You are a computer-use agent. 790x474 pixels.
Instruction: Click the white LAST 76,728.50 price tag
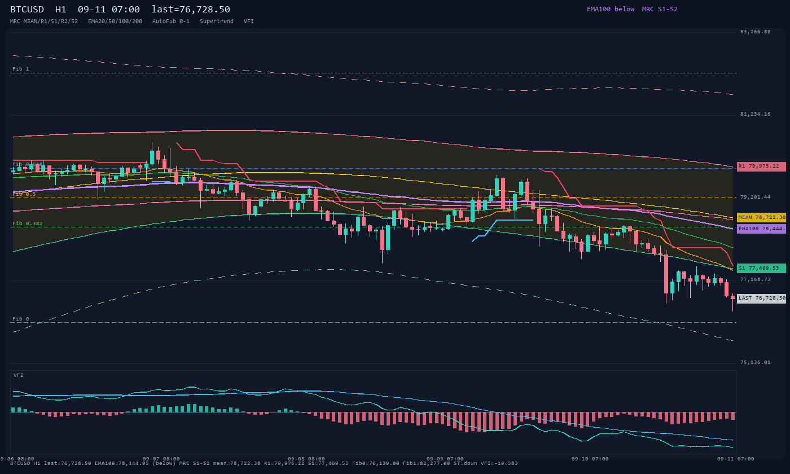(x=761, y=299)
